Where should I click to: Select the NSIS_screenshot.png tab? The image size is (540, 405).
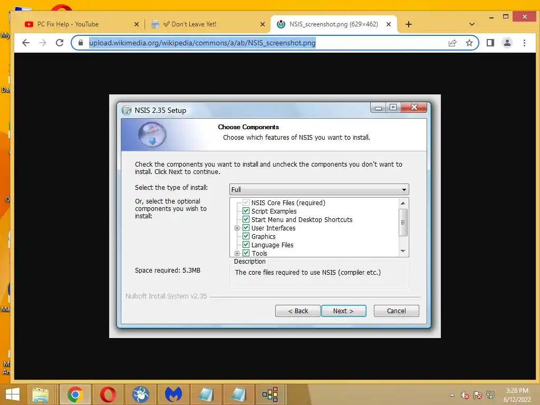click(x=333, y=24)
